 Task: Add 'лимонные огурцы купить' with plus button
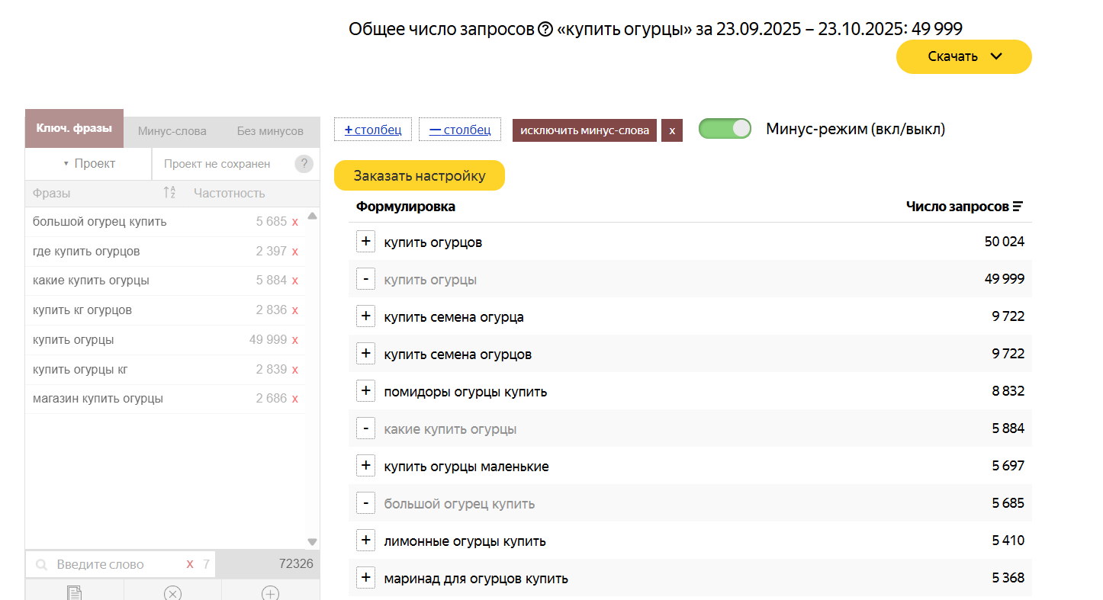[x=366, y=541]
